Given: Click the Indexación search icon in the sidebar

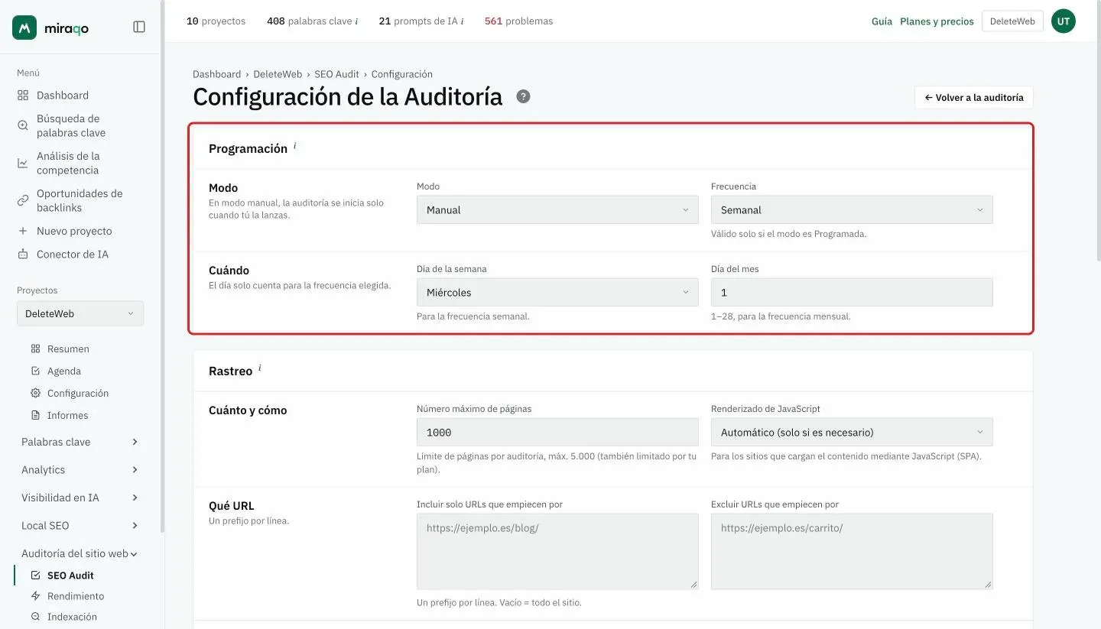Looking at the screenshot, I should pos(35,617).
